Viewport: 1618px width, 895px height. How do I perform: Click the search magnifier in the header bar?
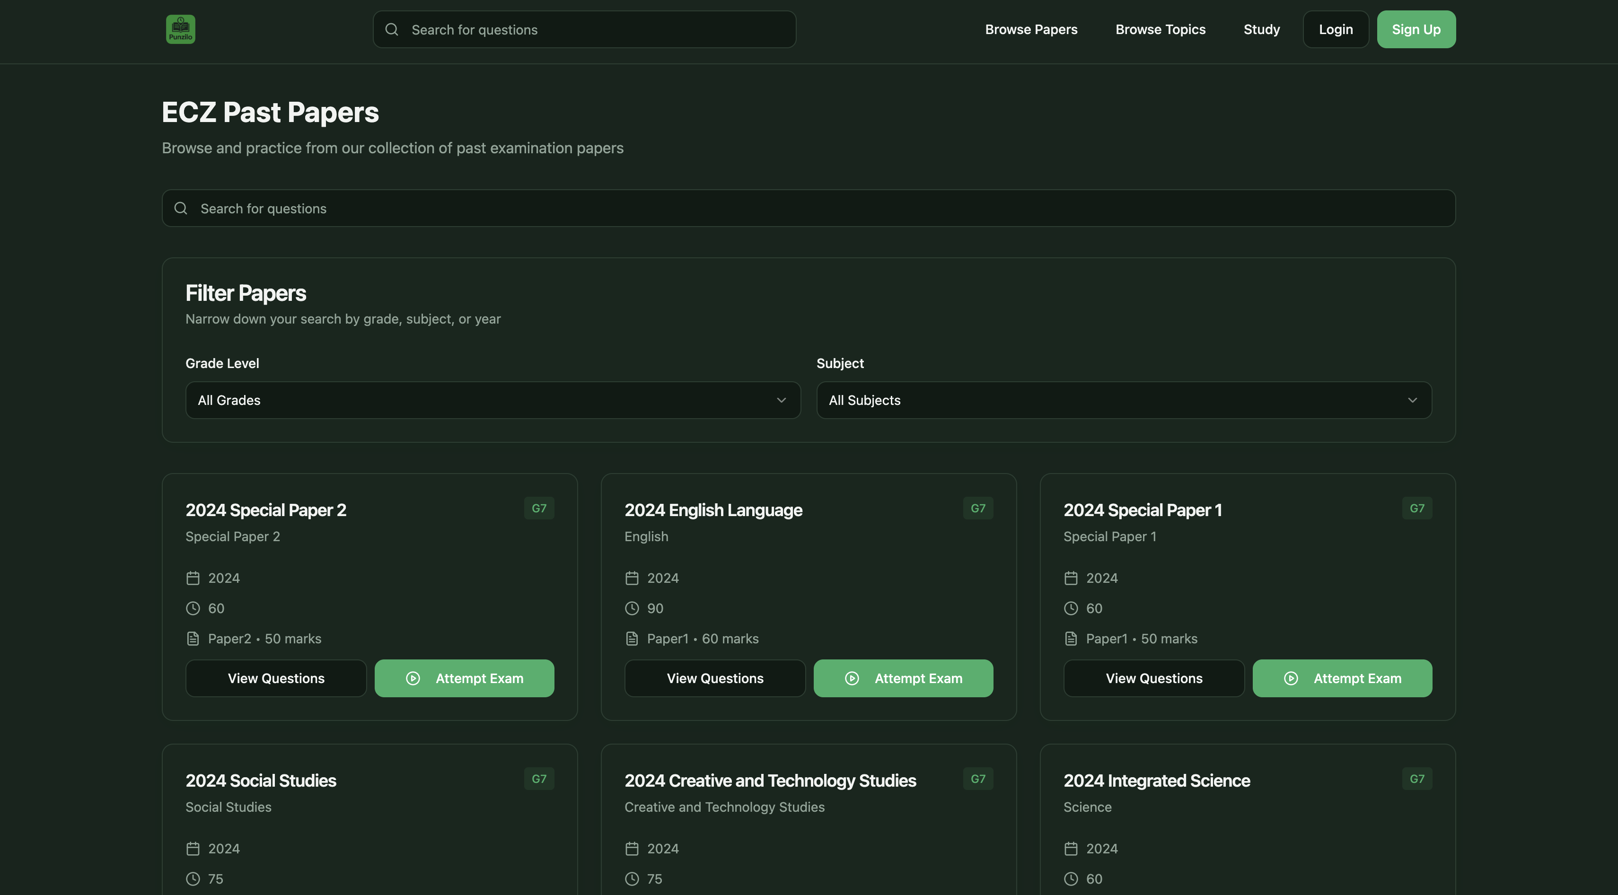[392, 29]
